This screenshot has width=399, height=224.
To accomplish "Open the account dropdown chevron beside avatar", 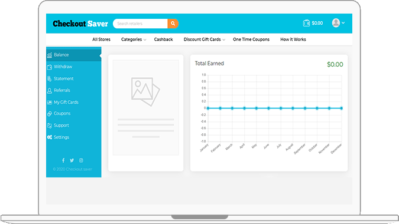I will pyautogui.click(x=343, y=23).
